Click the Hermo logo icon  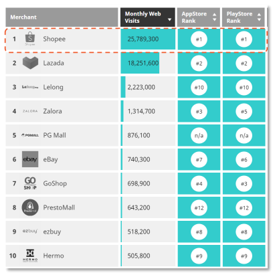30,256
